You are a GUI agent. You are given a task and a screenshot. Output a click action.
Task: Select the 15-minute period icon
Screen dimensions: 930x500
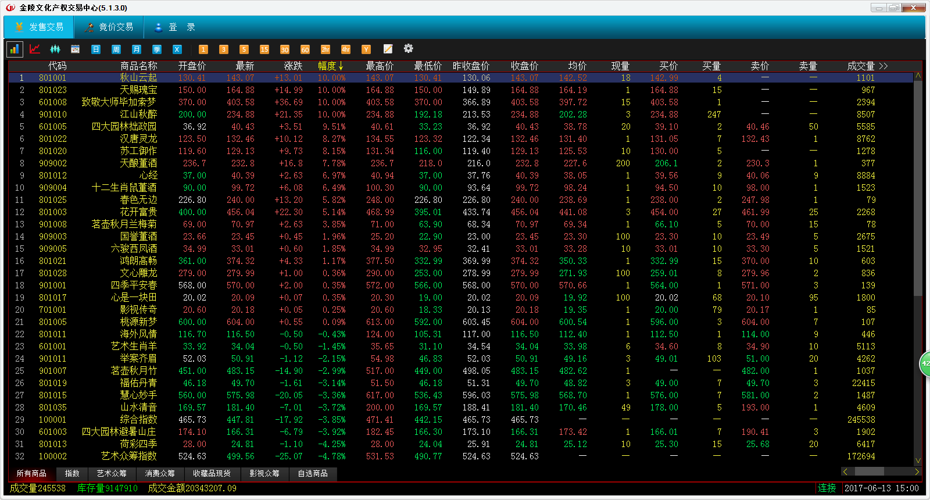pos(264,49)
